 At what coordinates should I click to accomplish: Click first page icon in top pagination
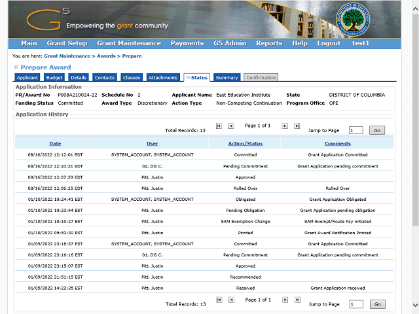219,126
